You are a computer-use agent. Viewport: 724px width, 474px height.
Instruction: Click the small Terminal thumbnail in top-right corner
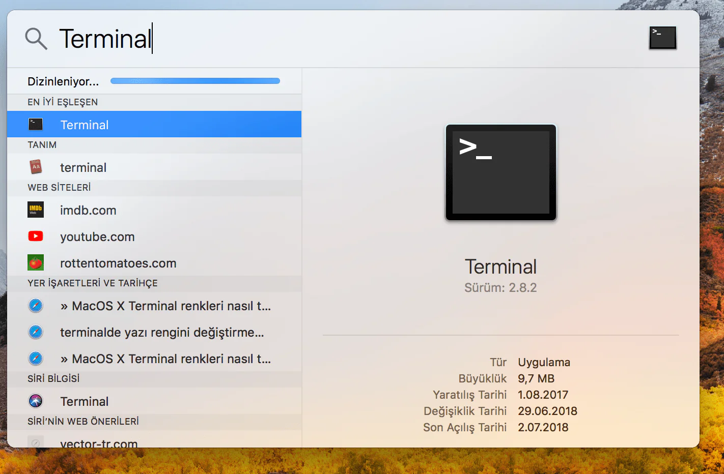point(662,37)
